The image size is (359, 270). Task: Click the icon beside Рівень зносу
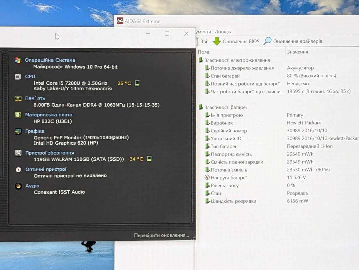pos(207,185)
